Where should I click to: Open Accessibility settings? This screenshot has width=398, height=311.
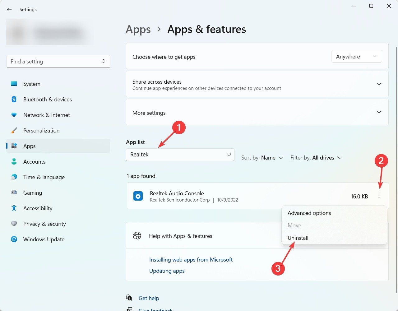[58, 208]
